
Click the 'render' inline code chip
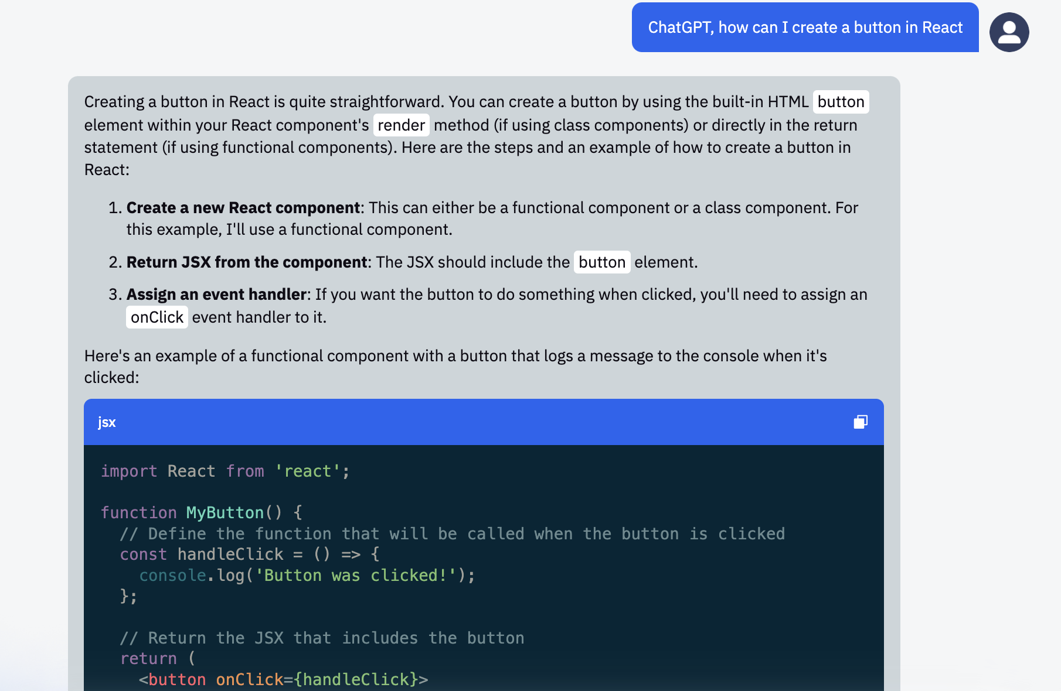coord(401,125)
